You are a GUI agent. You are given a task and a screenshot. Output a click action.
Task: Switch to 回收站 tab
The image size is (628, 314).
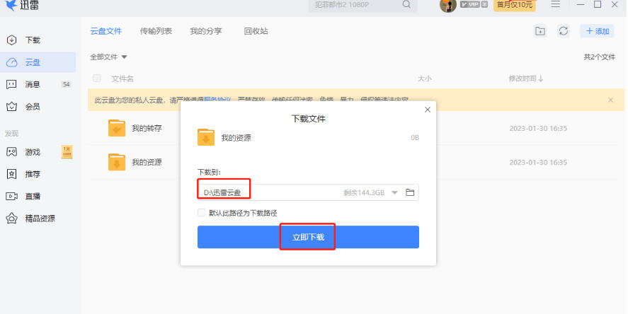click(256, 31)
